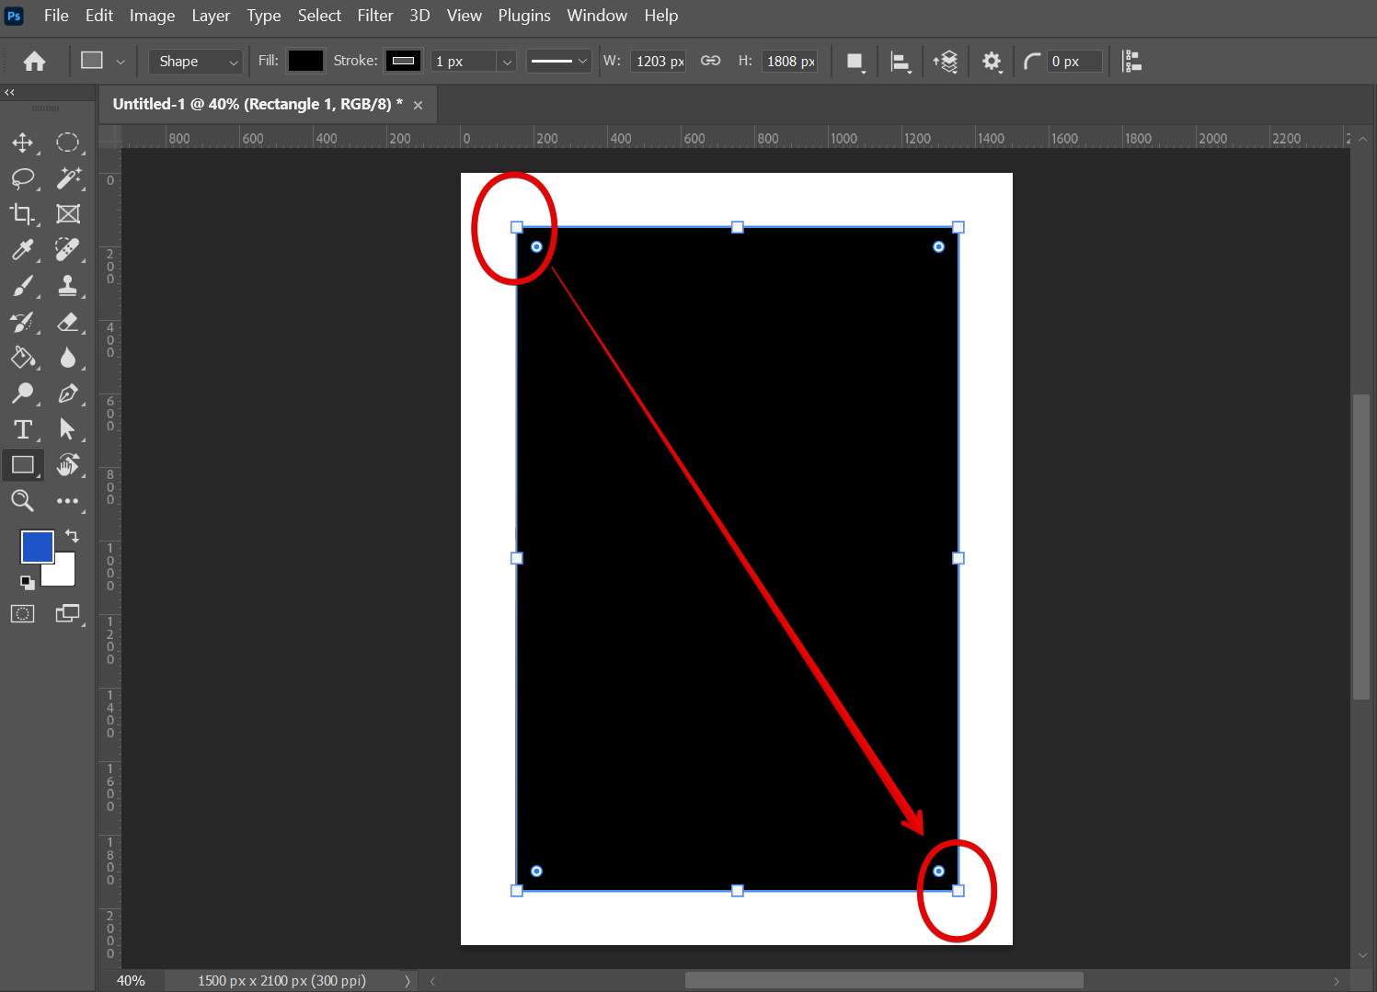This screenshot has width=1377, height=992.
Task: Toggle link between width and height
Action: pyautogui.click(x=710, y=61)
